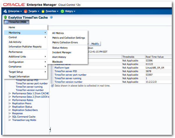Select TimesTen version number in the tree

click(x=30, y=90)
